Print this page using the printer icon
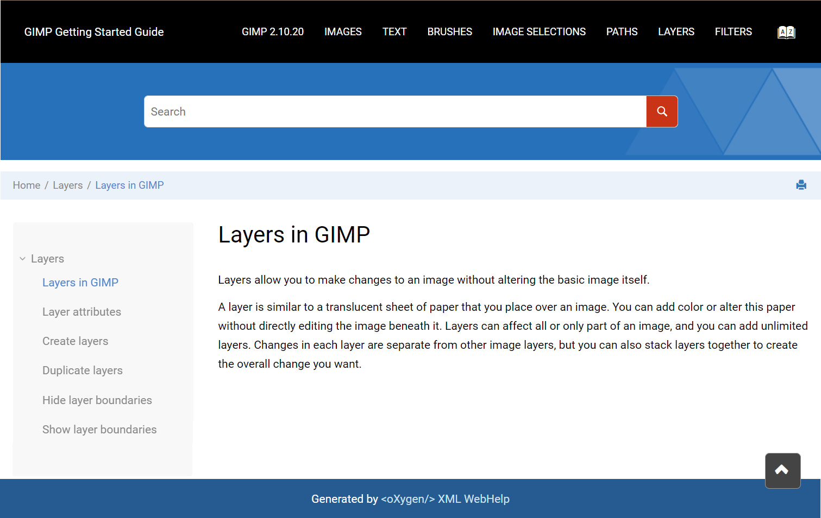 click(801, 185)
